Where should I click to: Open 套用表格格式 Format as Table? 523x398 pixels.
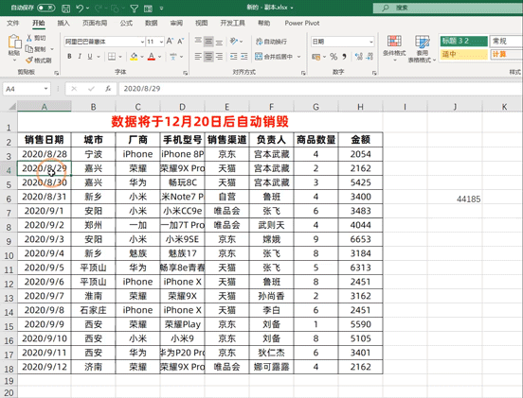click(x=423, y=48)
